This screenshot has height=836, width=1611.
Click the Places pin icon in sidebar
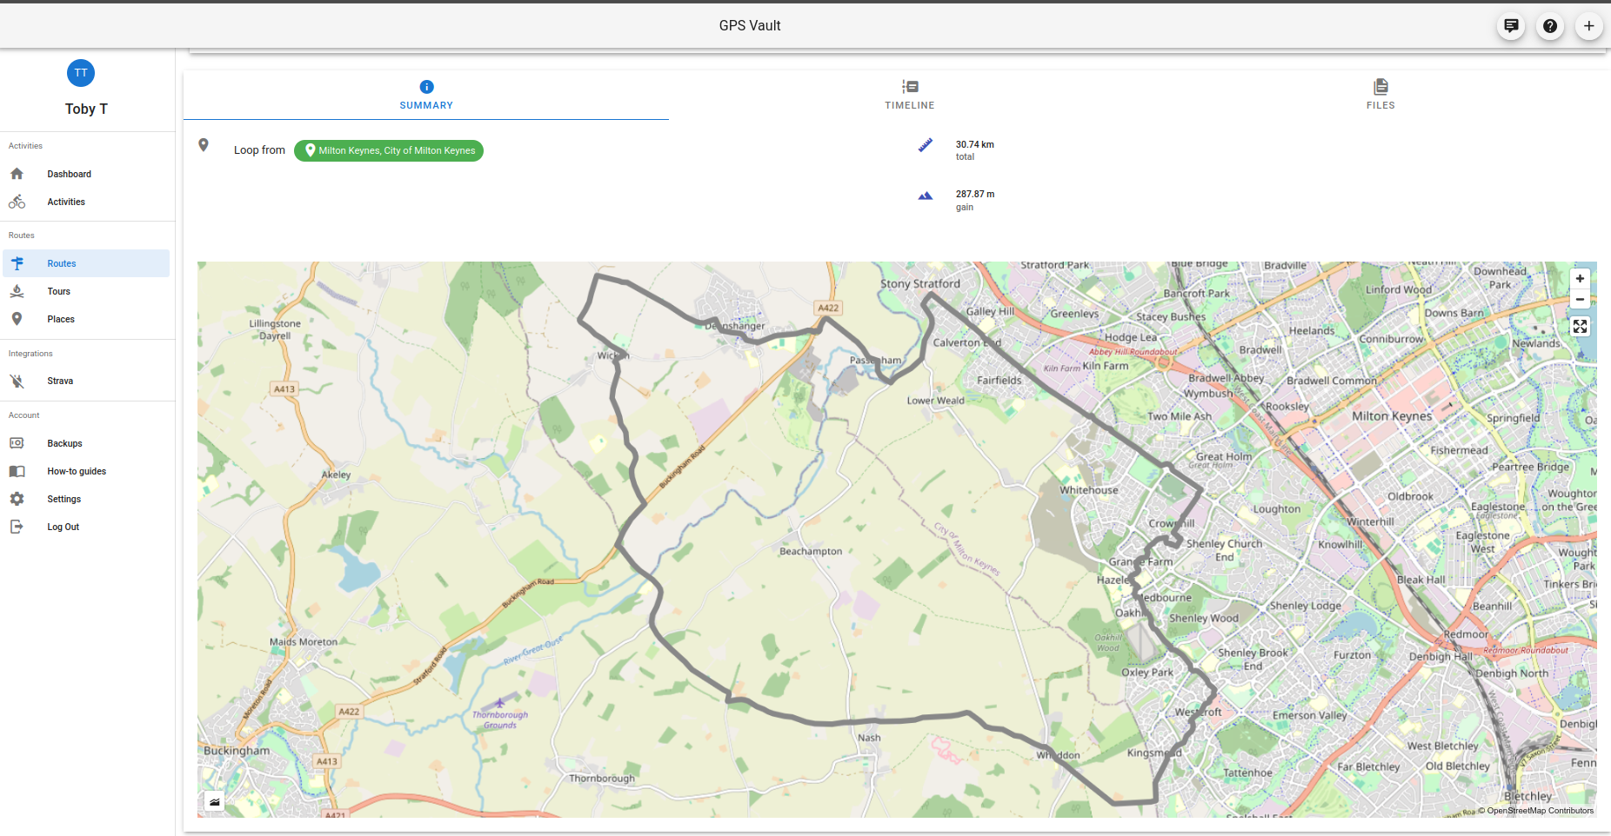[x=17, y=319]
